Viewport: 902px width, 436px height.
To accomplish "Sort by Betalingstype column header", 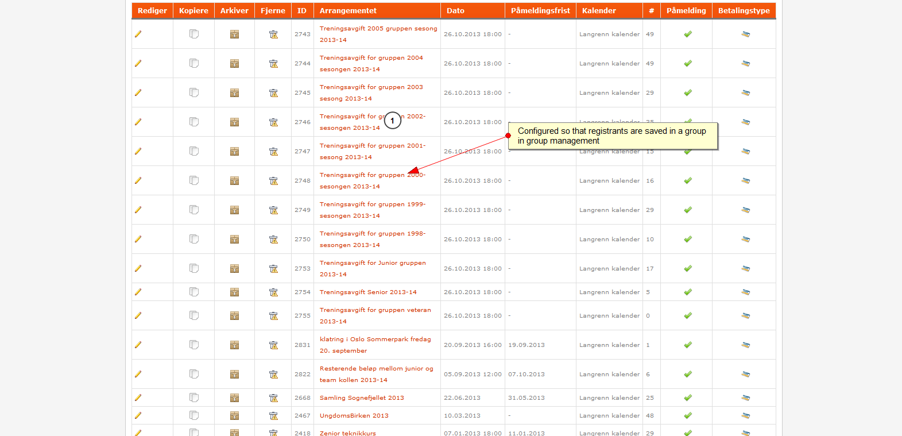I will (744, 11).
